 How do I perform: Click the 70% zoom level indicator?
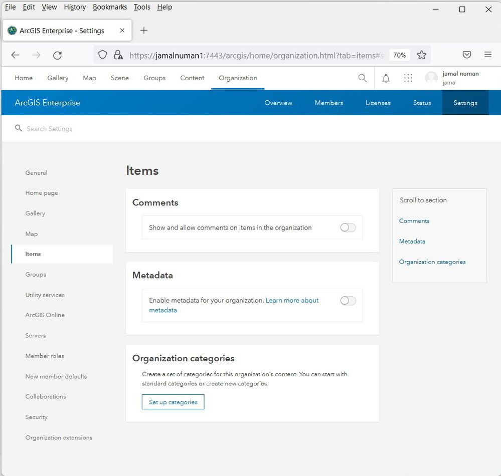tap(399, 55)
